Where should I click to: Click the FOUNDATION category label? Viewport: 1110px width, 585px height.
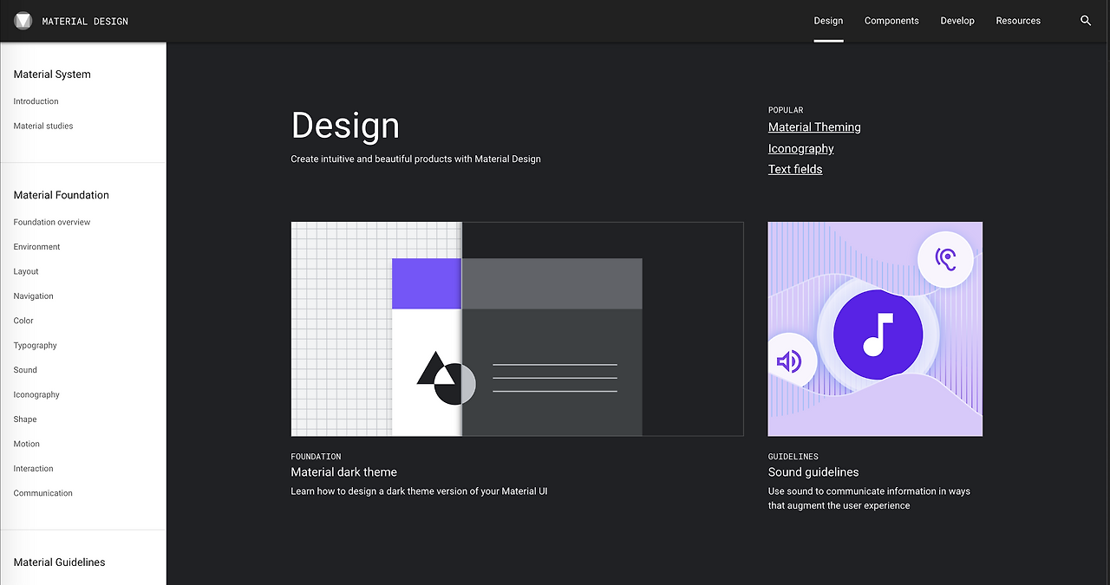(x=317, y=457)
